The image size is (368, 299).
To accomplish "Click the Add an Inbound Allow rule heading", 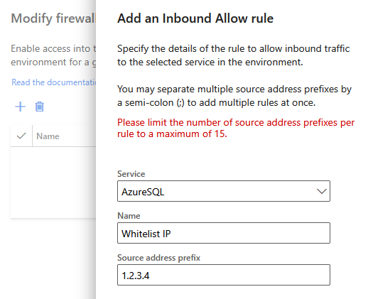I will 195,18.
